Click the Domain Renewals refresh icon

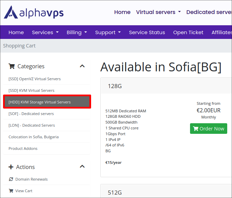11,179
